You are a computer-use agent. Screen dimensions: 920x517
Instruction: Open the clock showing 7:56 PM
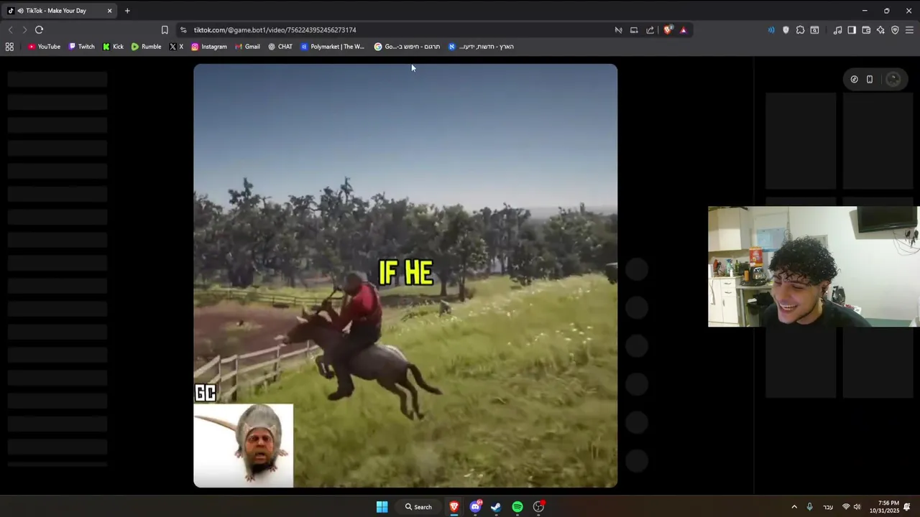[884, 507]
